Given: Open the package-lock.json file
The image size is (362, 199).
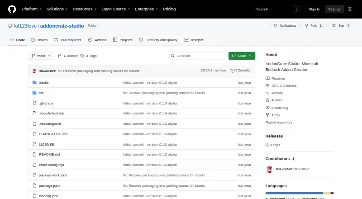Looking at the screenshot, I should pyautogui.click(x=53, y=175).
